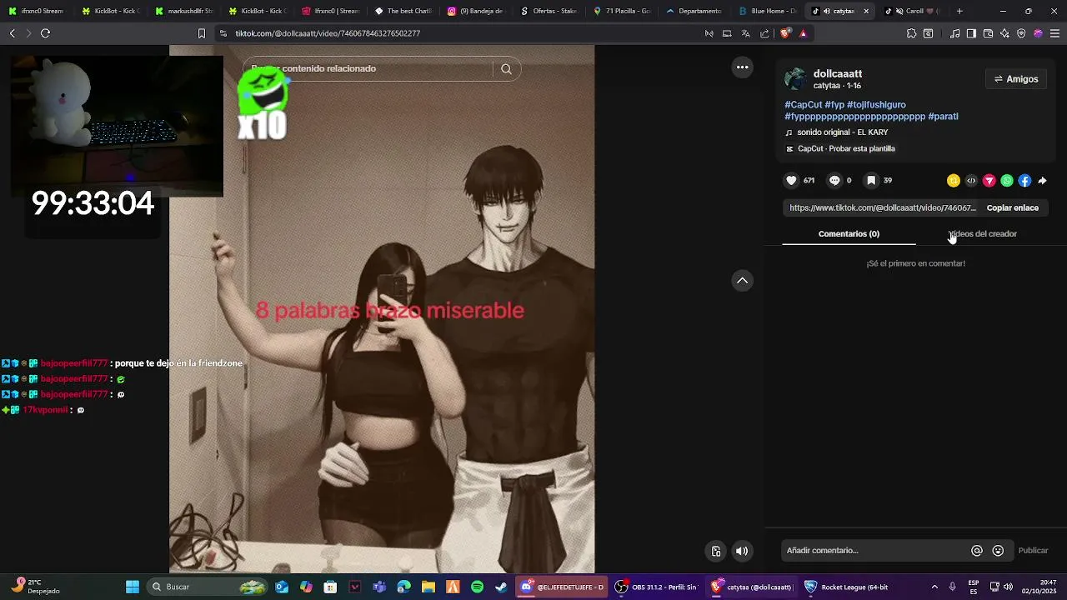Switch to the Departamento tab
This screenshot has height=600, width=1067.
[694, 12]
